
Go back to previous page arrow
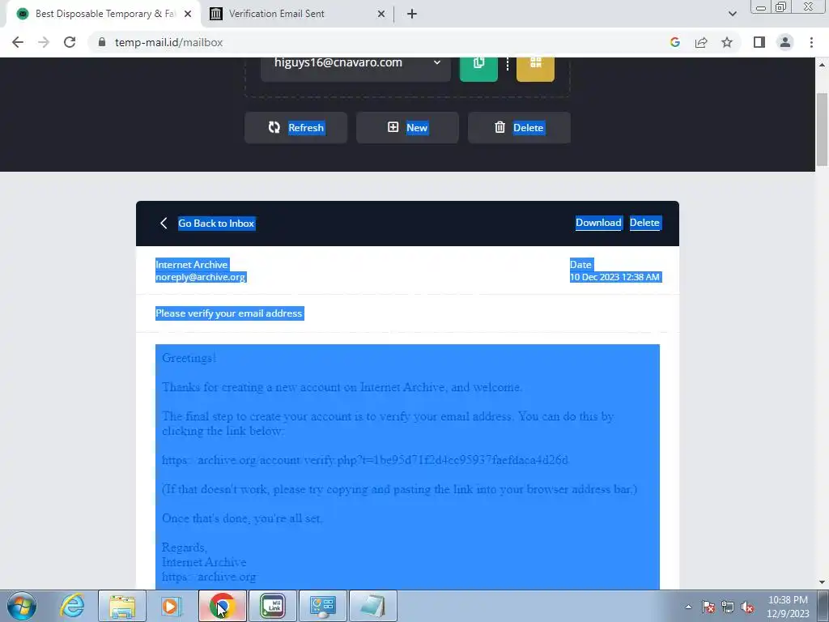[18, 42]
